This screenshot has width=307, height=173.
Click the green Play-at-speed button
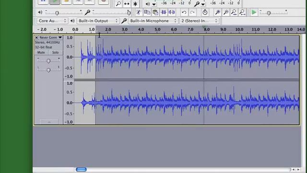pos(254,12)
